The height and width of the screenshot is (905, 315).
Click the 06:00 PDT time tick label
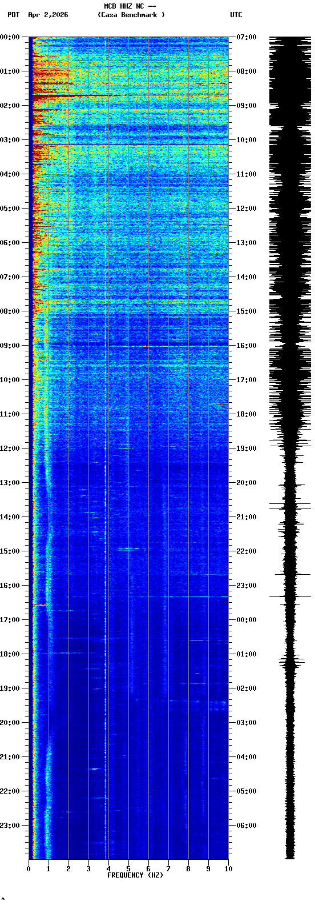(x=10, y=243)
